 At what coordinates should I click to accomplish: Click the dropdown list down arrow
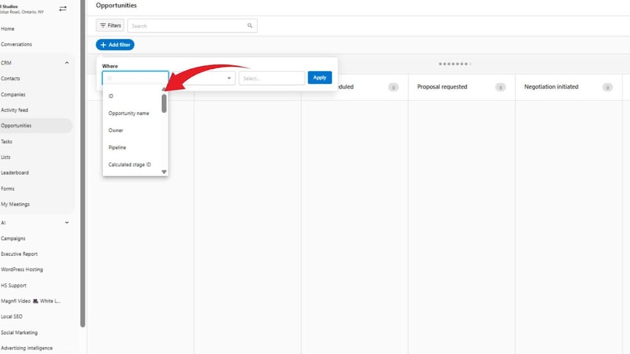164,172
